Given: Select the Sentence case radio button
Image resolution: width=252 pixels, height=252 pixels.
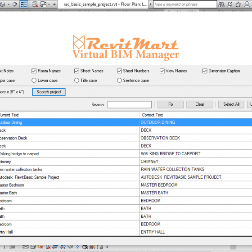Looking at the screenshot, I should (x=119, y=81).
